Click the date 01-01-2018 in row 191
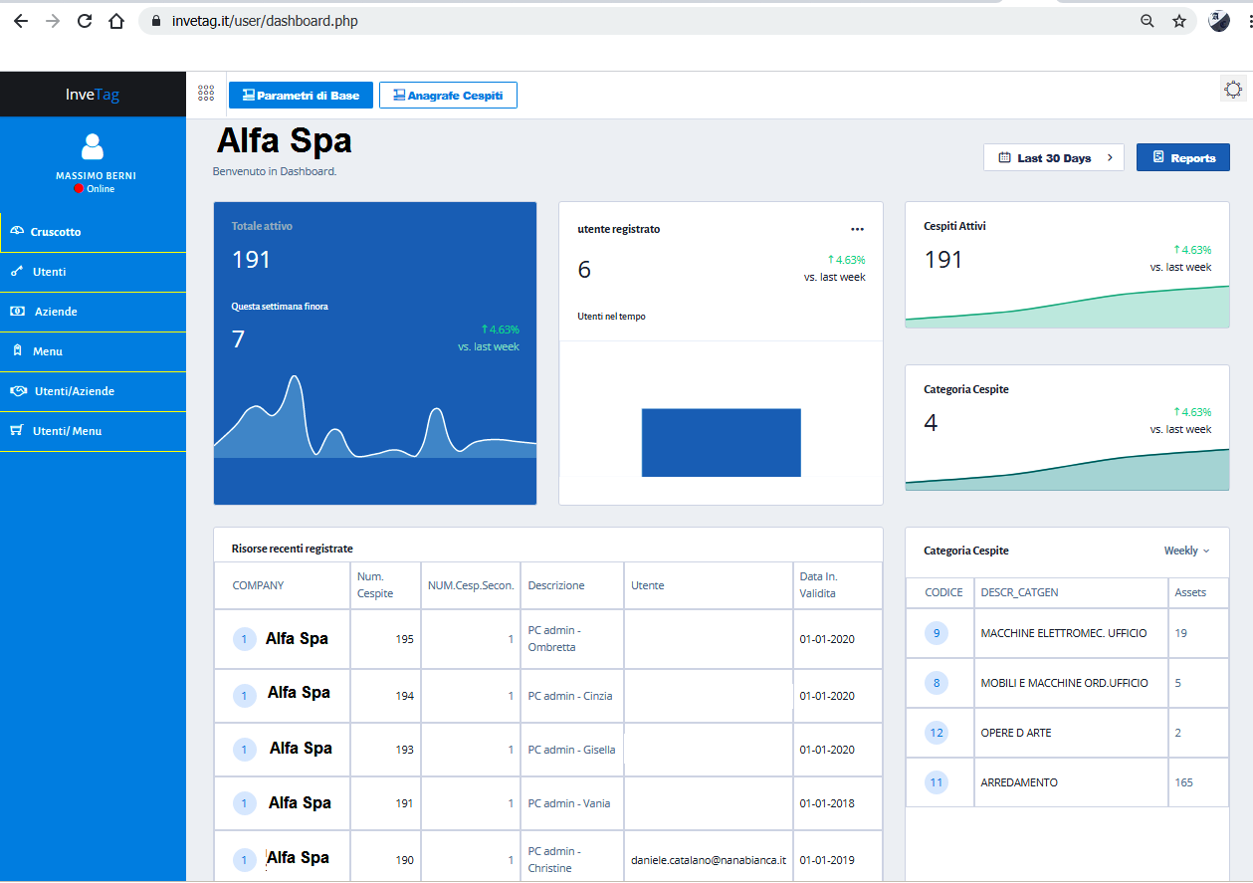Viewport: 1253px width, 883px height. pos(827,803)
